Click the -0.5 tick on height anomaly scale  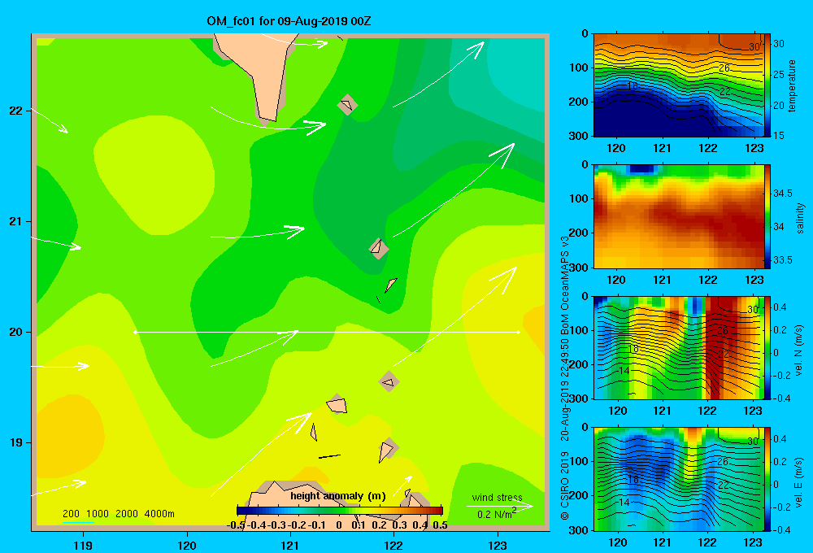click(x=236, y=525)
